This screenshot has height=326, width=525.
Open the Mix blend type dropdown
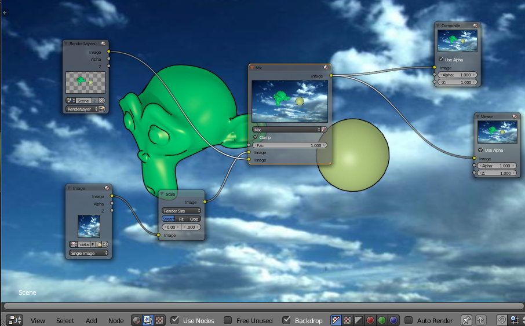(x=287, y=130)
